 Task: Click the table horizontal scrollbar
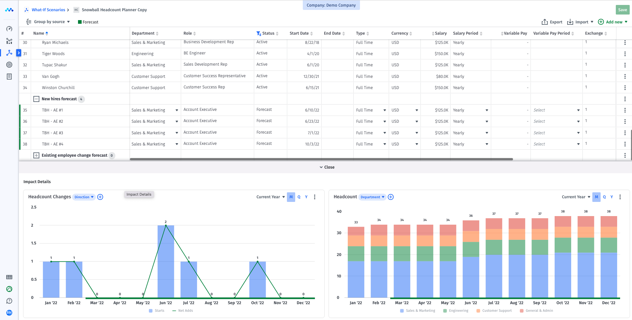321,159
